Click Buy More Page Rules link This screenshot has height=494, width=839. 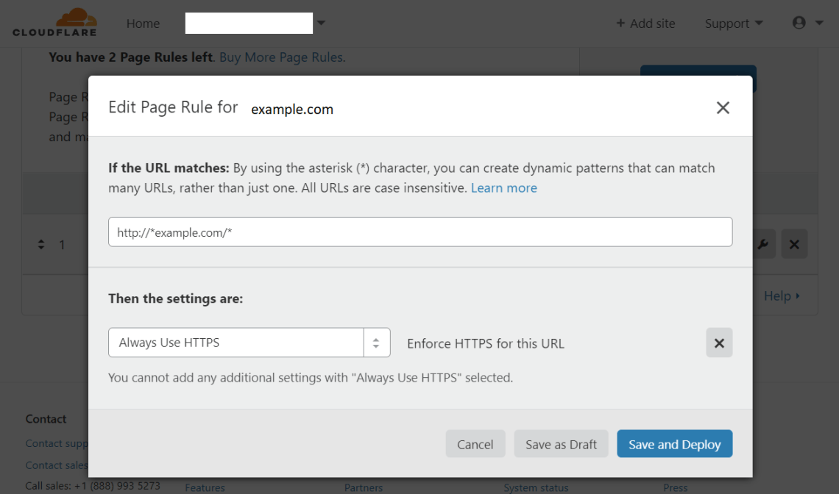[281, 57]
